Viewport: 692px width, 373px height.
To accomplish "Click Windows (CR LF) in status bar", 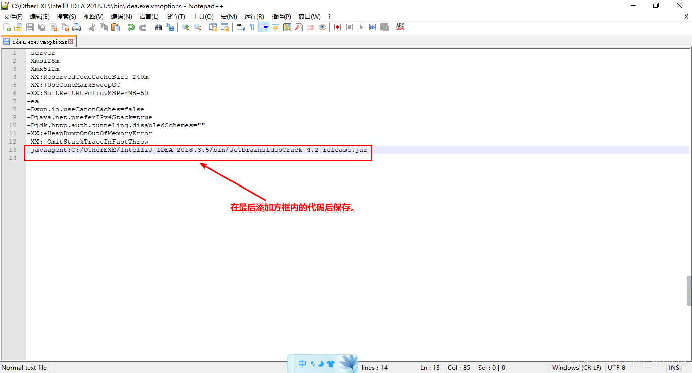I will [576, 368].
